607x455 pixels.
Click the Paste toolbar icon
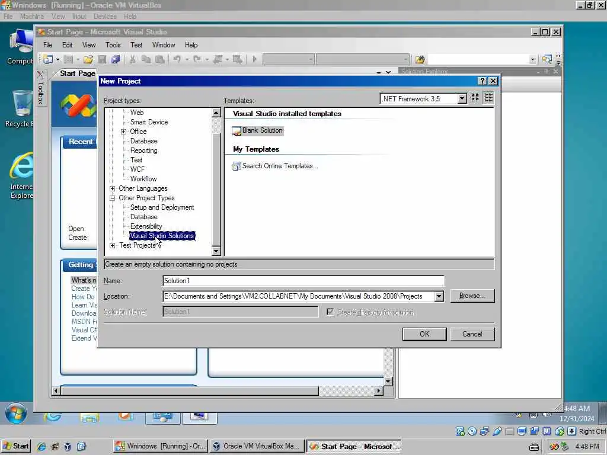click(x=159, y=59)
